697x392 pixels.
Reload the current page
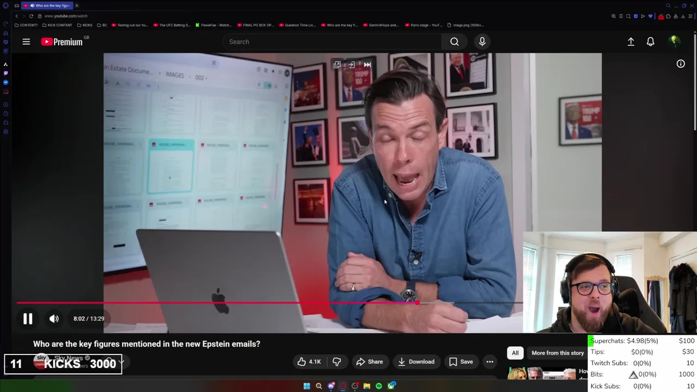tap(31, 16)
